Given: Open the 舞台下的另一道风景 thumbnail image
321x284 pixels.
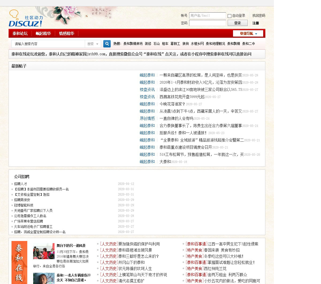Looking at the screenshot, I should point(44,251).
